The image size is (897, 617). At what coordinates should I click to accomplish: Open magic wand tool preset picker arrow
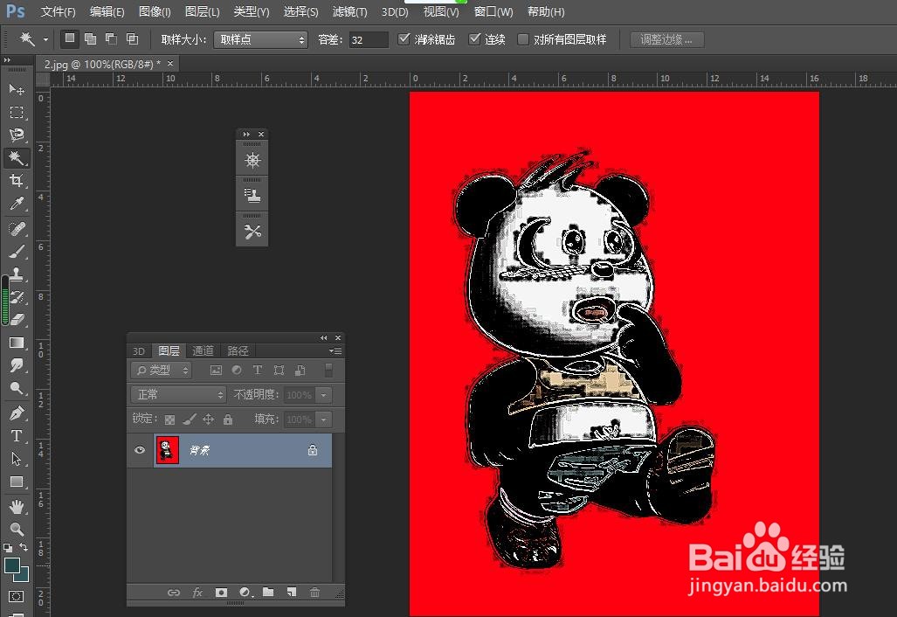[45, 39]
